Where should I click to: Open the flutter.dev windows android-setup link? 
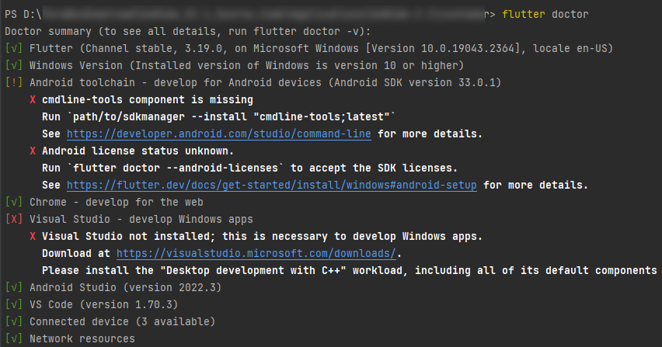coord(271,185)
